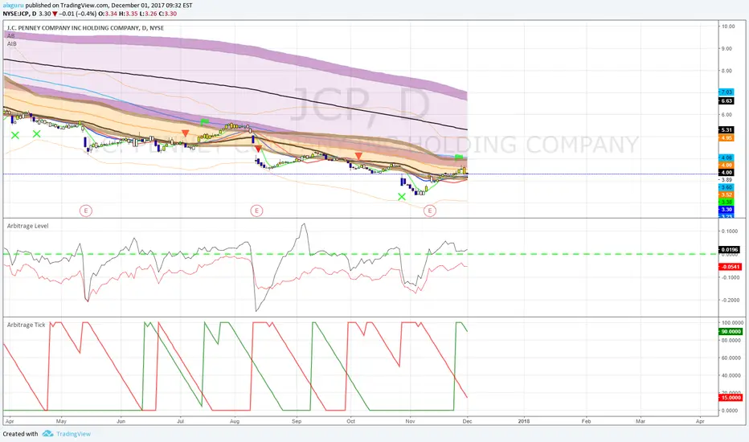Screen dimensions: 749x442
Task: Select the earnings E marker near August
Action: (x=256, y=211)
